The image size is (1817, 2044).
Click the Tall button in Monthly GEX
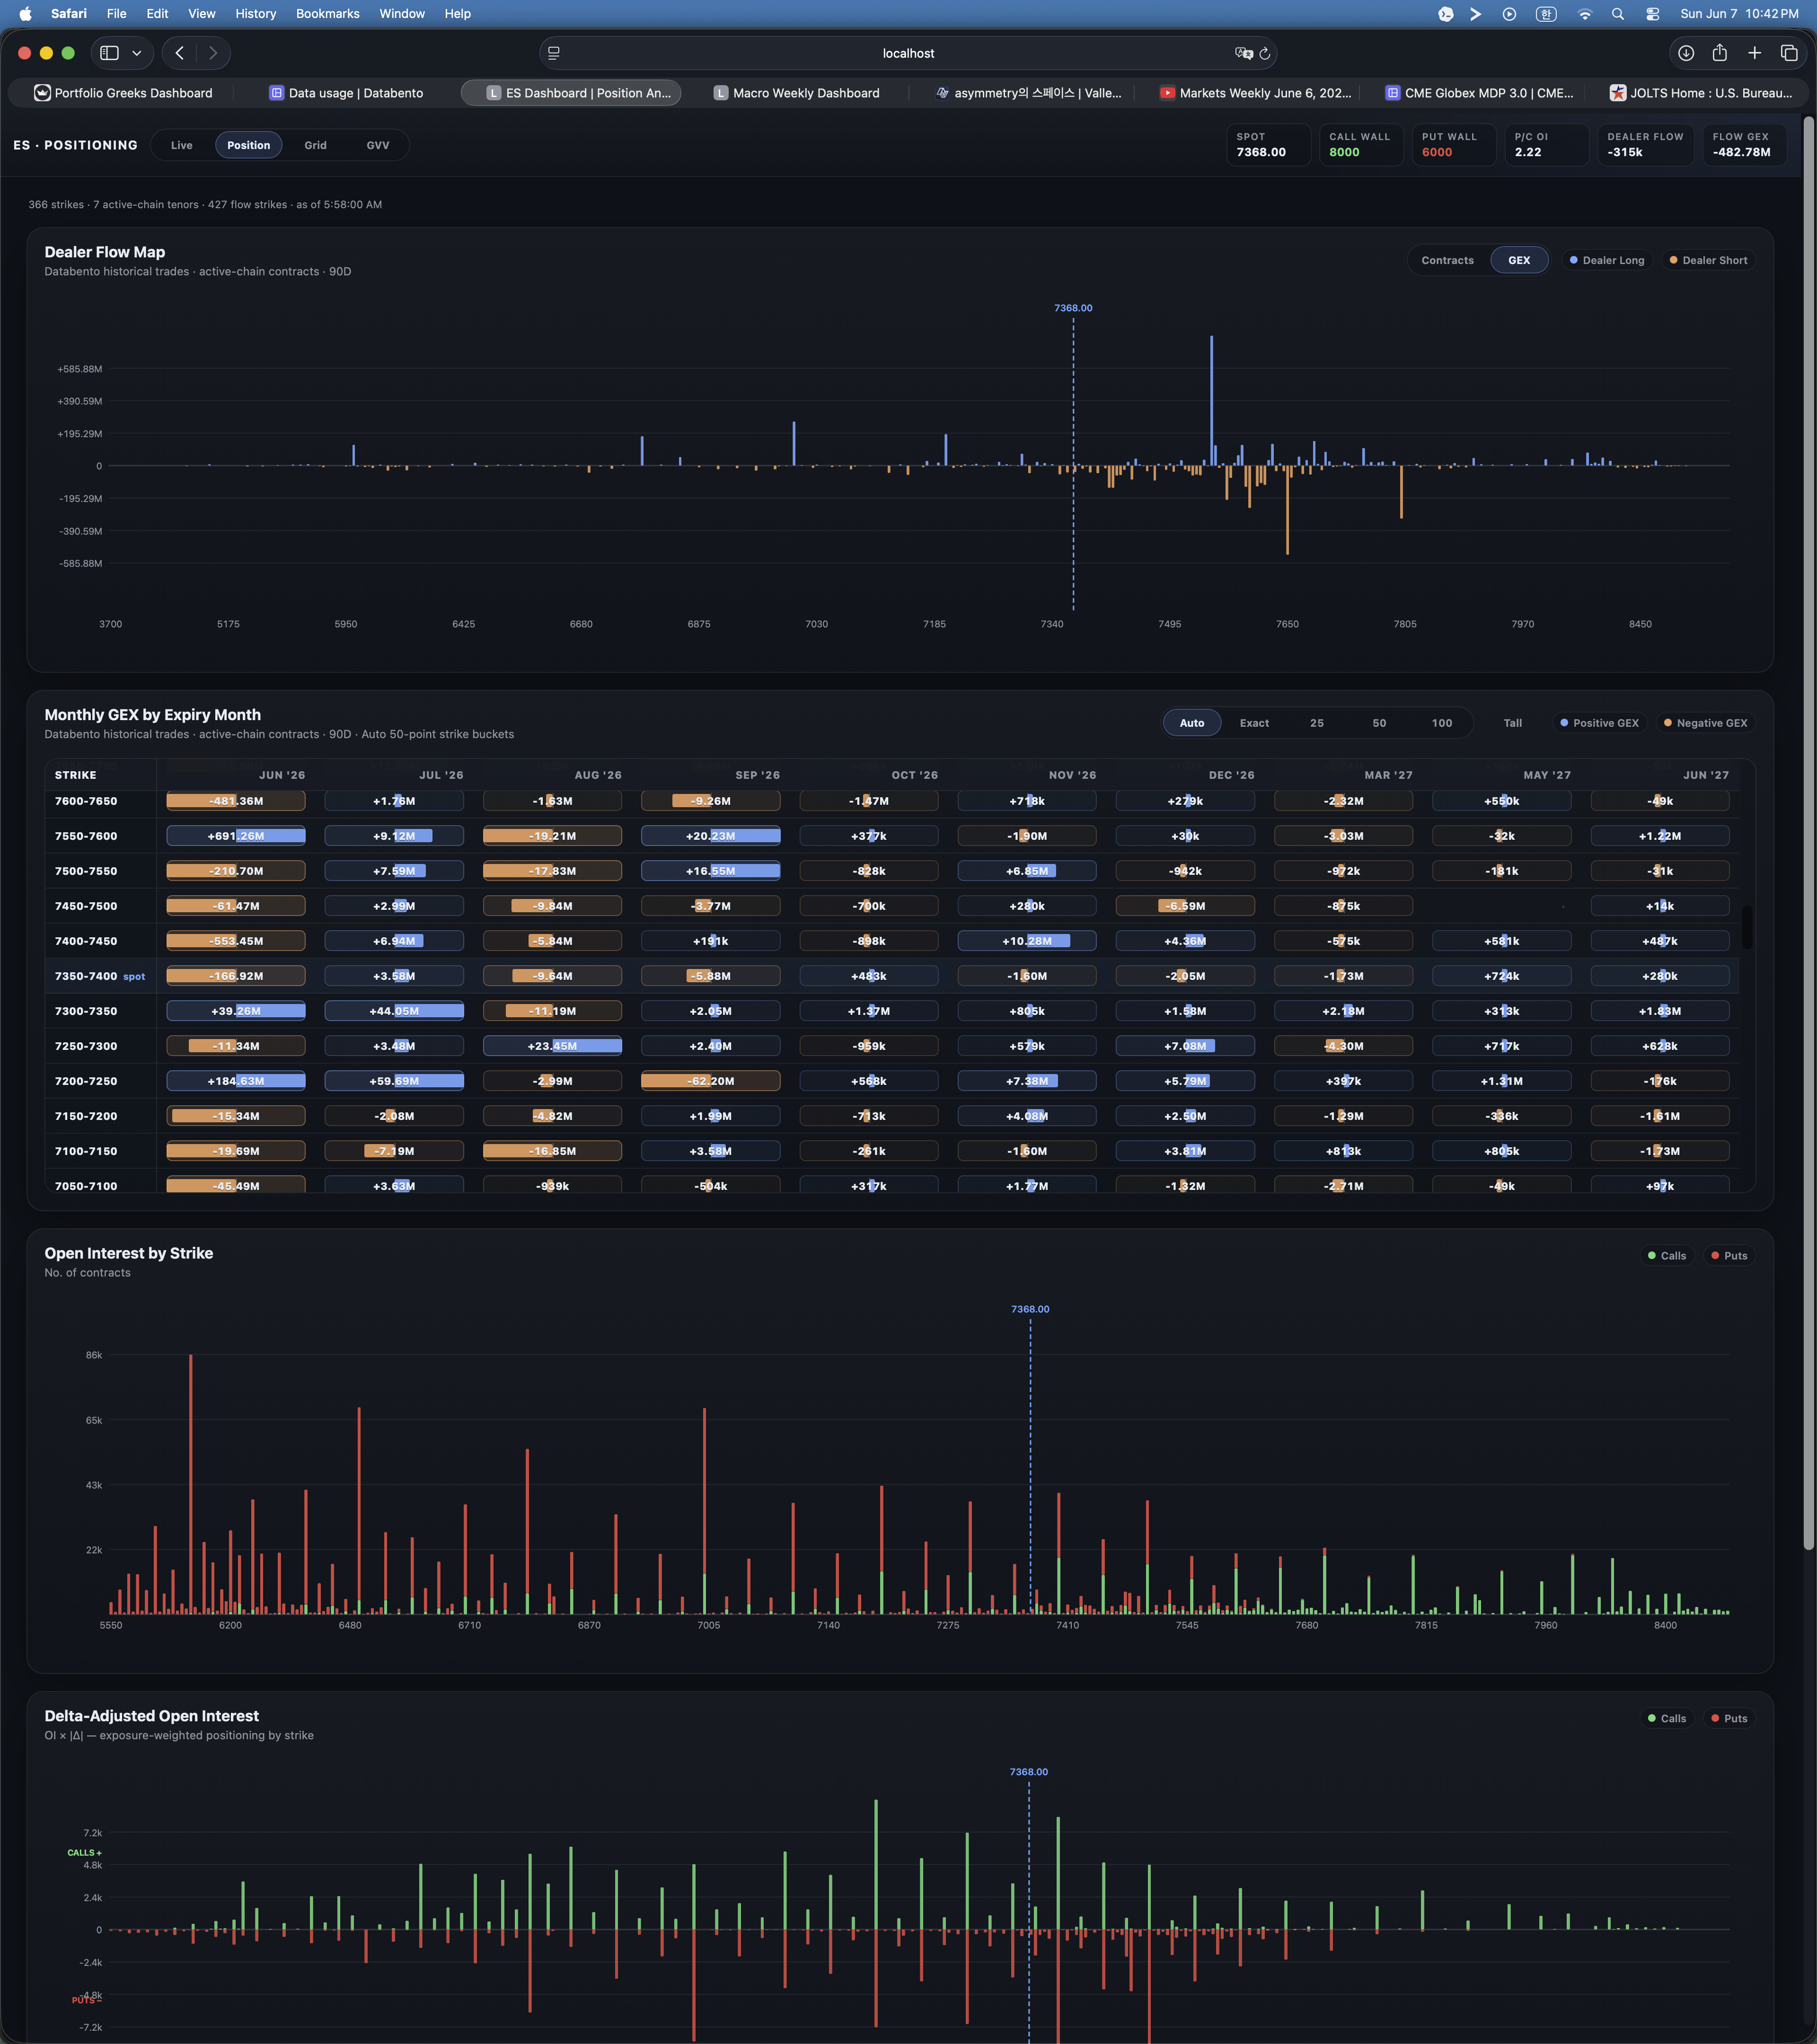(1512, 723)
